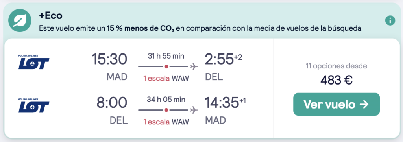This screenshot has width=403, height=142.
Task: Click '1 escala WAW' on return flight
Action: [166, 122]
